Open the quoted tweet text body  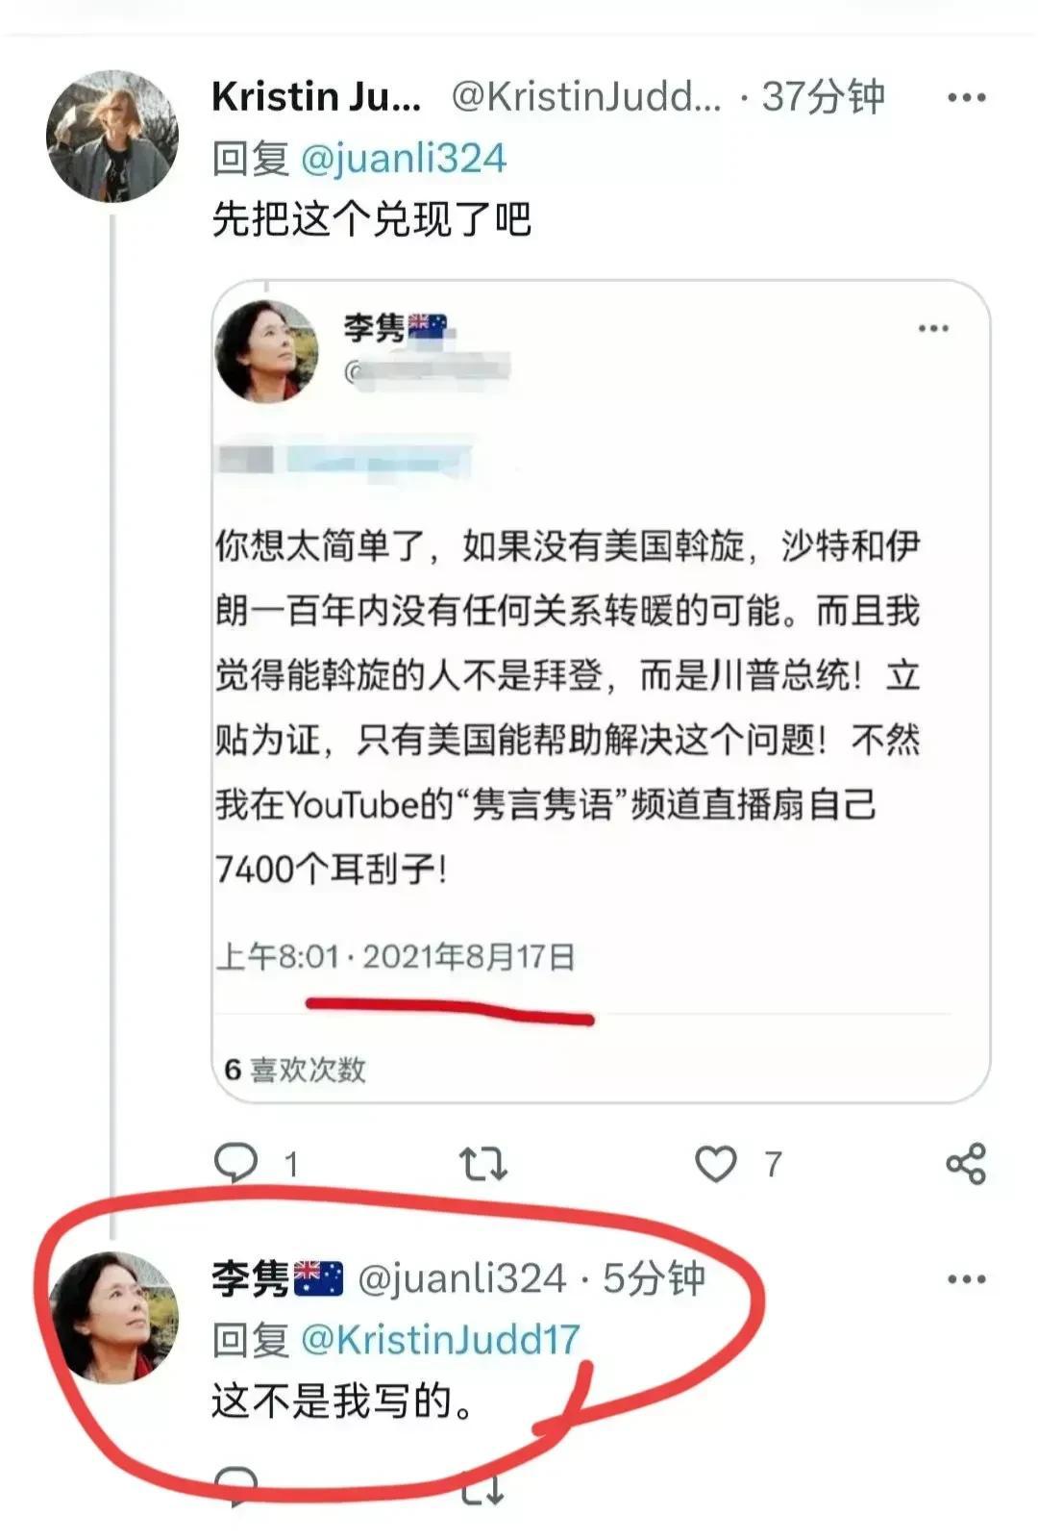(x=567, y=707)
